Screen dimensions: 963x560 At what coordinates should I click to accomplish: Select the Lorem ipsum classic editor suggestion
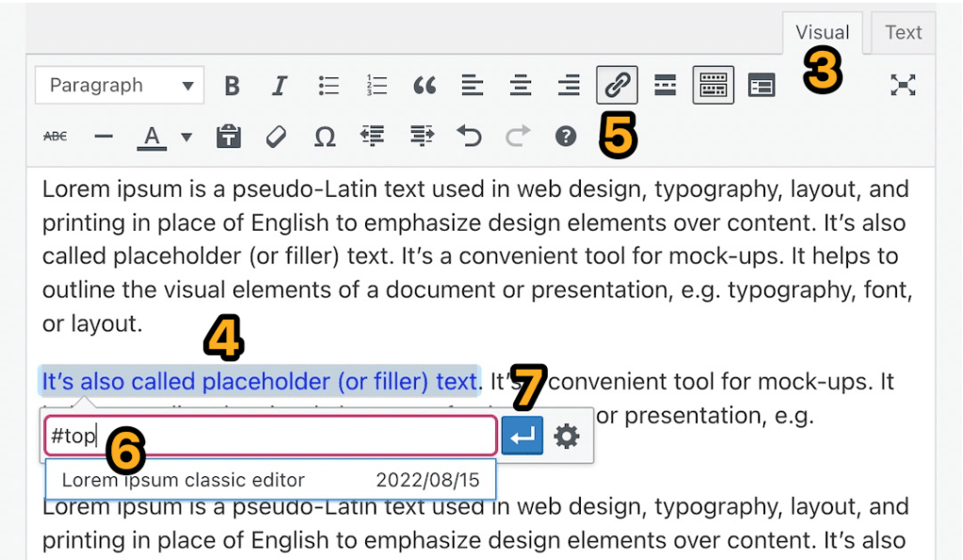pyautogui.click(x=269, y=479)
